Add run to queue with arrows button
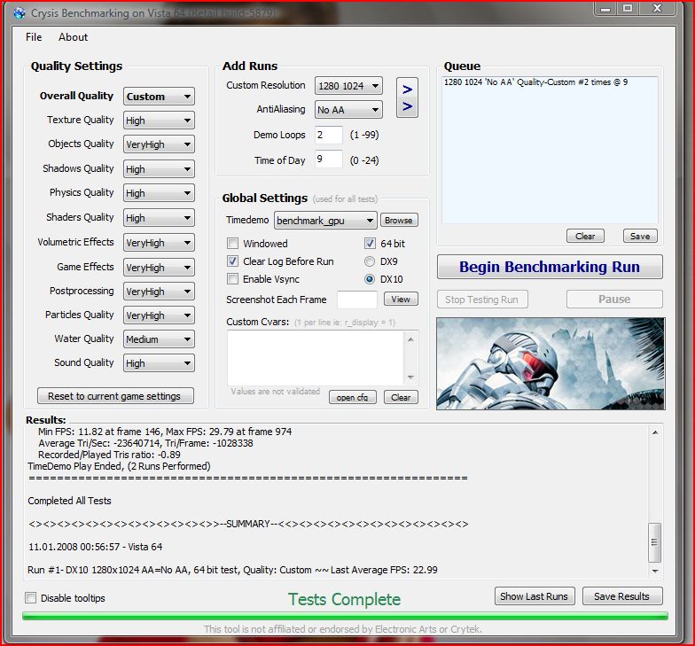 click(x=407, y=97)
